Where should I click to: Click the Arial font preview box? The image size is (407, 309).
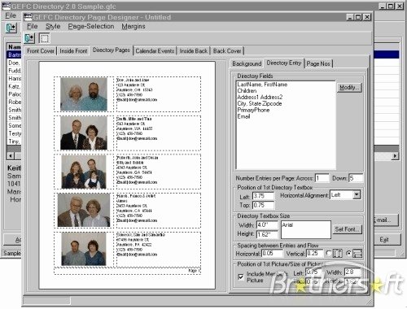click(x=306, y=229)
